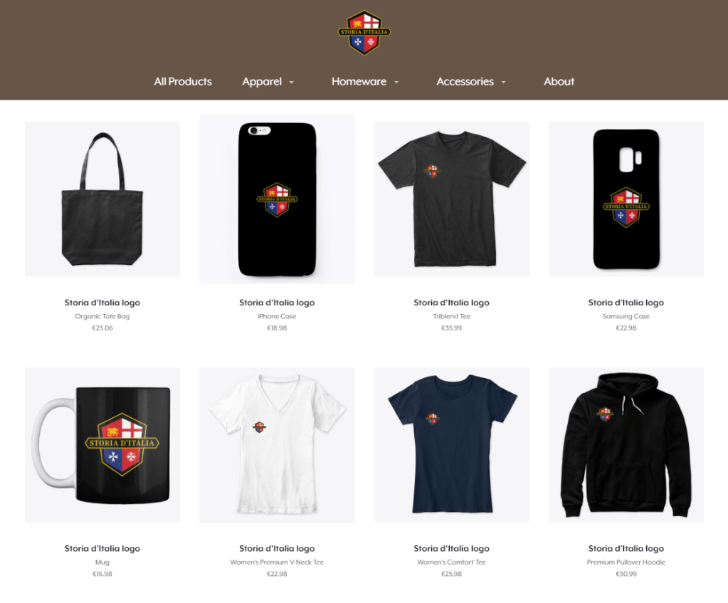Click the title link above Organic Tote Bag
The image size is (728, 603).
click(x=102, y=303)
